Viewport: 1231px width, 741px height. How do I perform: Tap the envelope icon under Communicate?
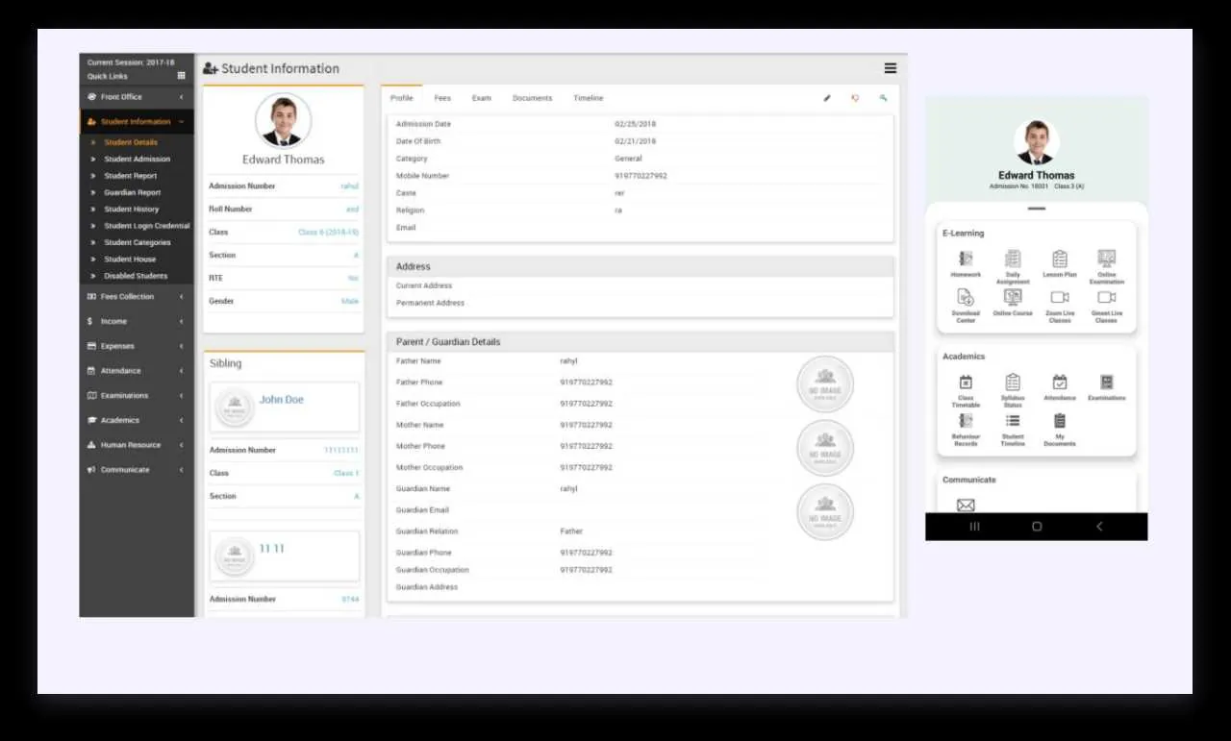pyautogui.click(x=966, y=505)
